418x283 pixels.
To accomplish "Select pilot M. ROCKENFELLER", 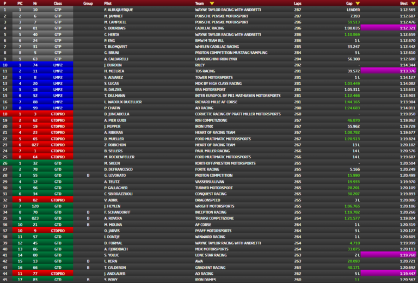I will click(x=119, y=157).
